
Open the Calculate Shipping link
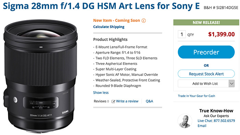pos(109,27)
